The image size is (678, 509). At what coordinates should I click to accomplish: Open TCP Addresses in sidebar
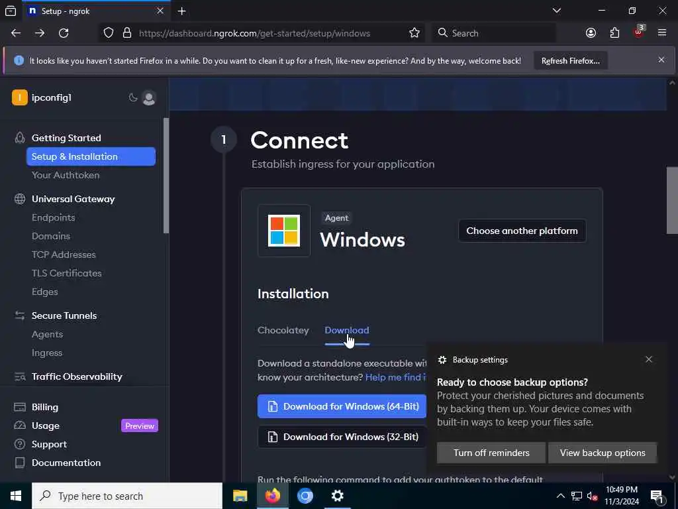[64, 254]
